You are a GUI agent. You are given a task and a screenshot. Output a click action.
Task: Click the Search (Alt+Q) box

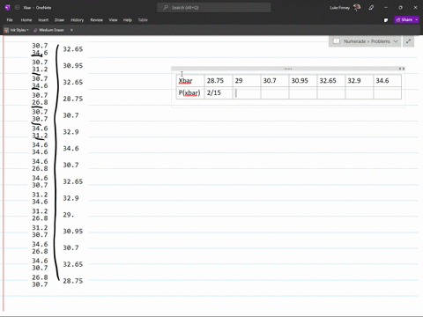click(x=214, y=8)
